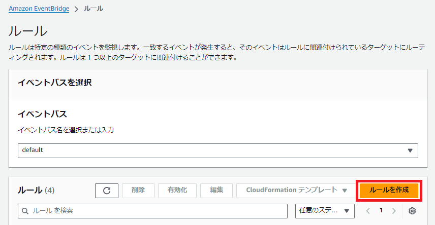The height and width of the screenshot is (225, 435).
Task: Click the refresh rules icon button
Action: pyautogui.click(x=107, y=191)
